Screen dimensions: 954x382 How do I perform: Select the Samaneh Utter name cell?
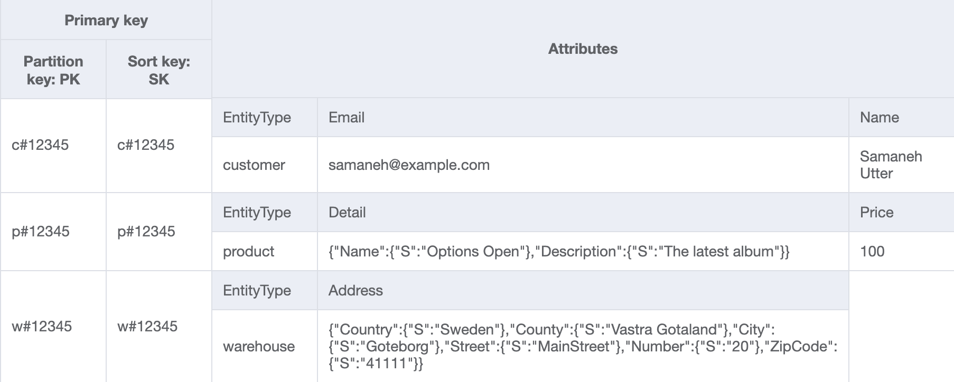[891, 165]
